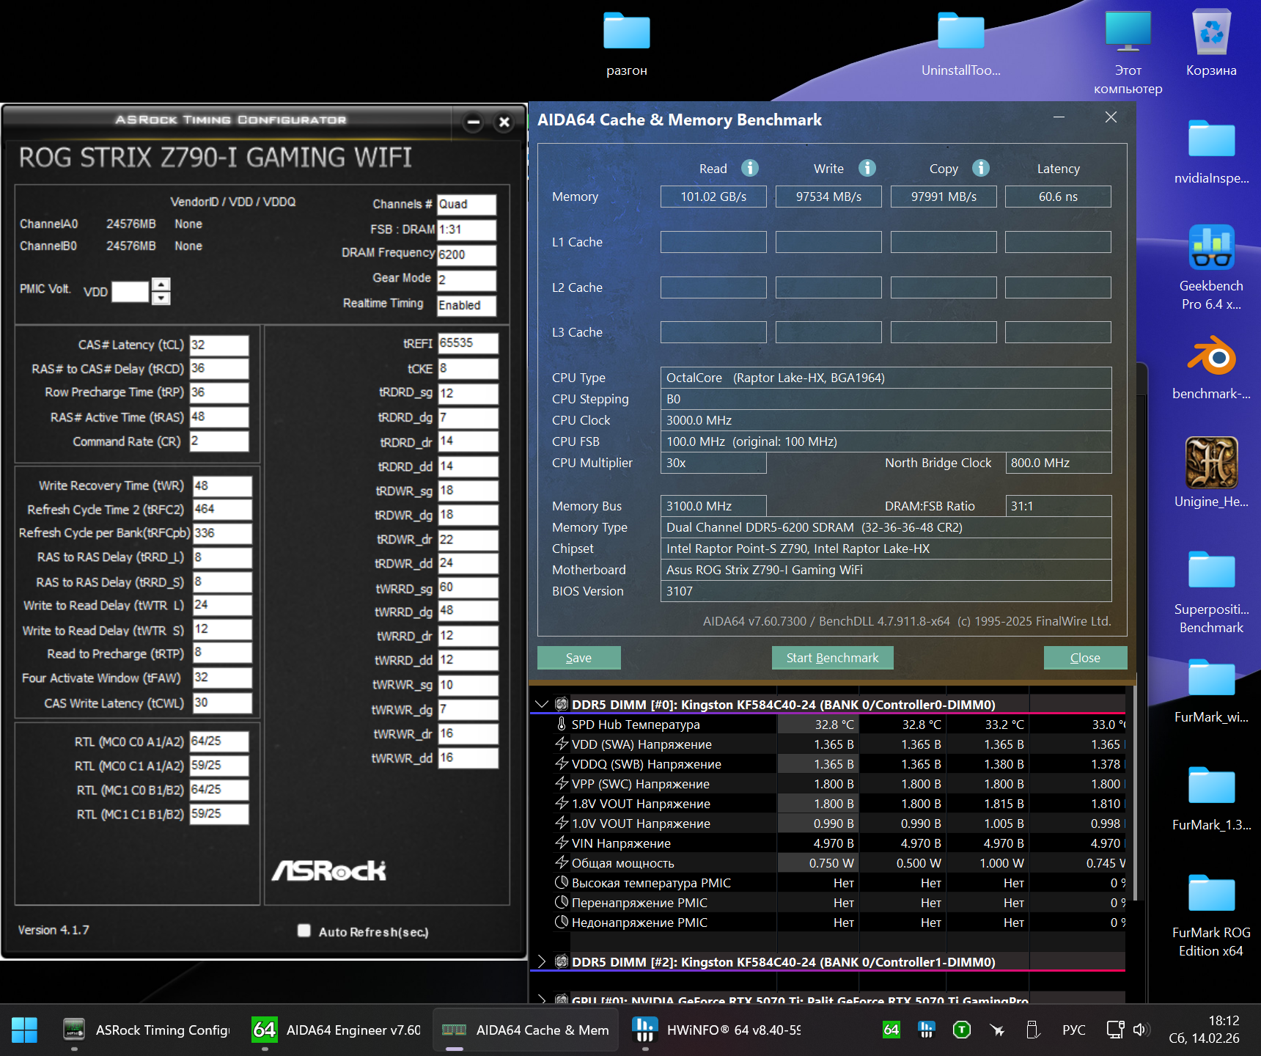Switch to HWiNFO 64 v8.40 in the taskbar
Image resolution: width=1261 pixels, height=1056 pixels.
[x=716, y=1030]
